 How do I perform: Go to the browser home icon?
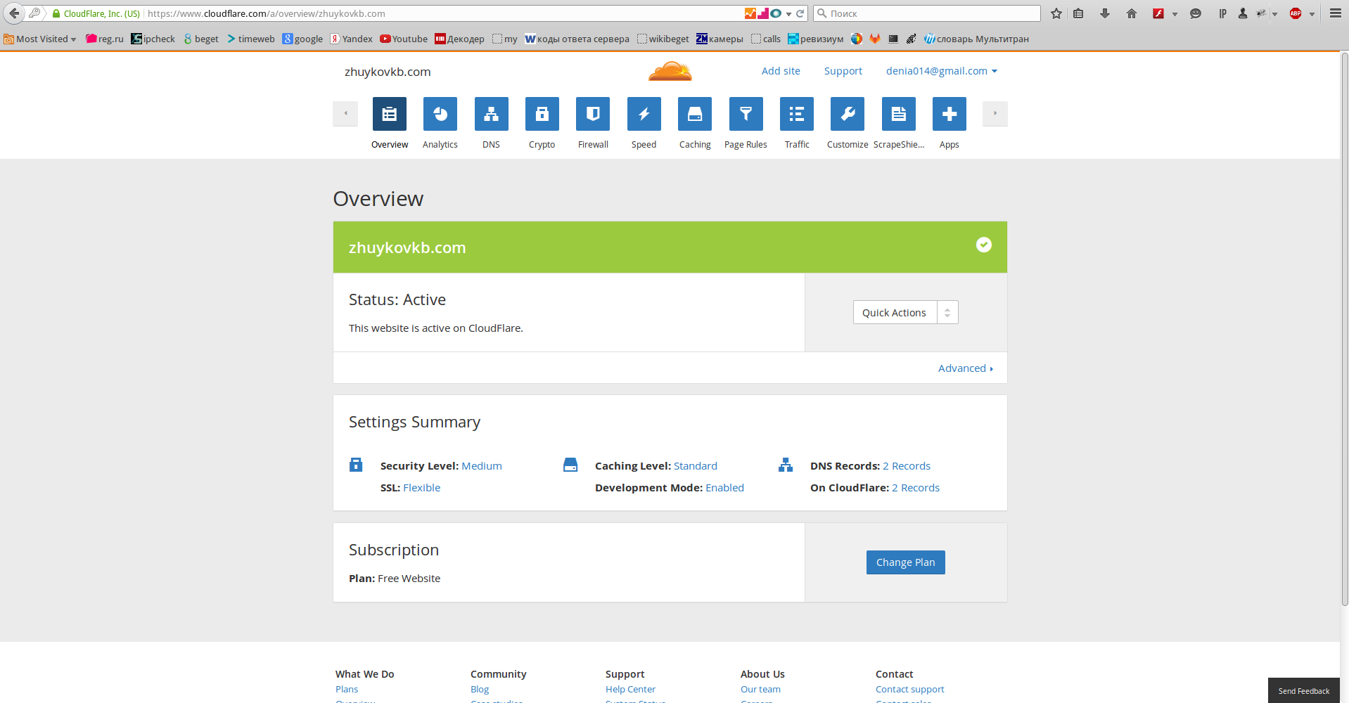(x=1132, y=13)
